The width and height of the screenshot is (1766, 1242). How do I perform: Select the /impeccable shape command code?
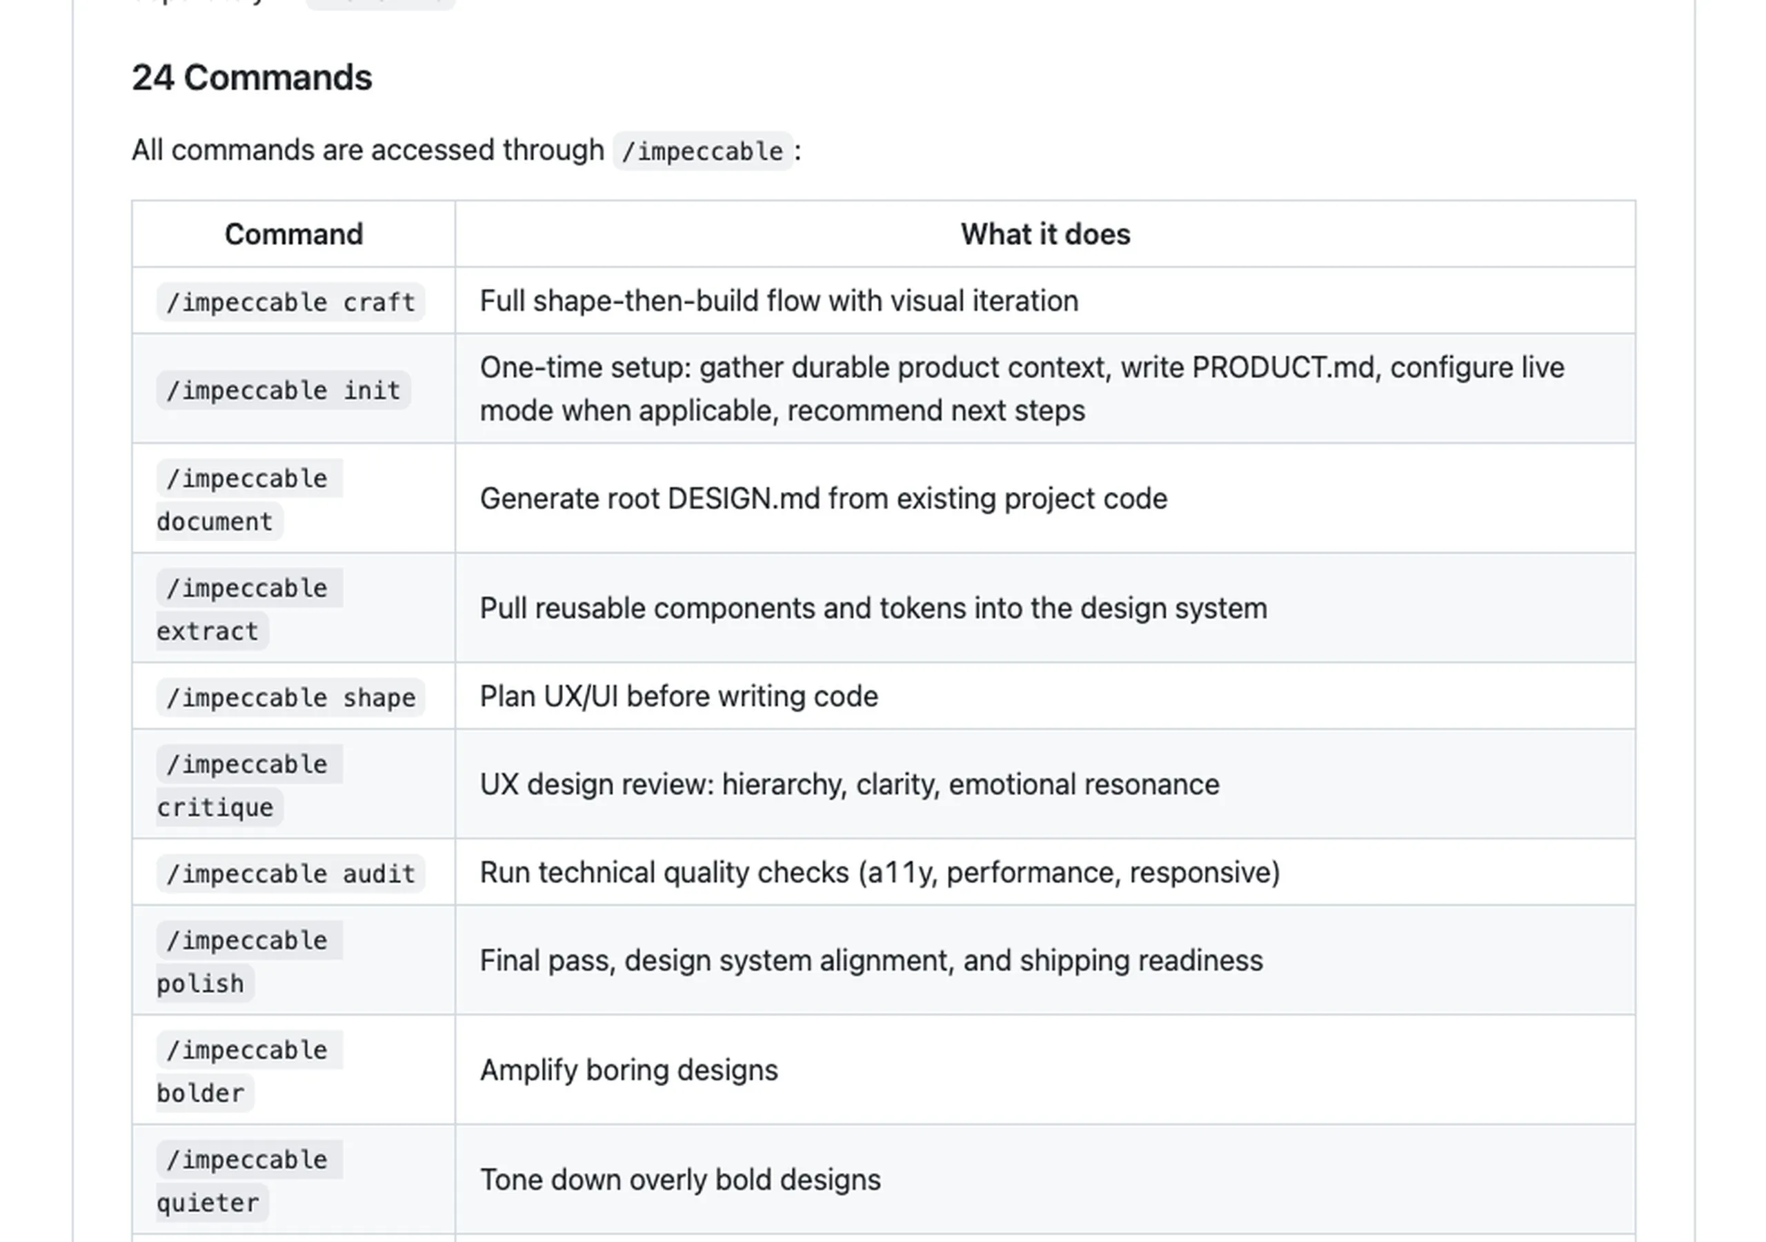[290, 697]
